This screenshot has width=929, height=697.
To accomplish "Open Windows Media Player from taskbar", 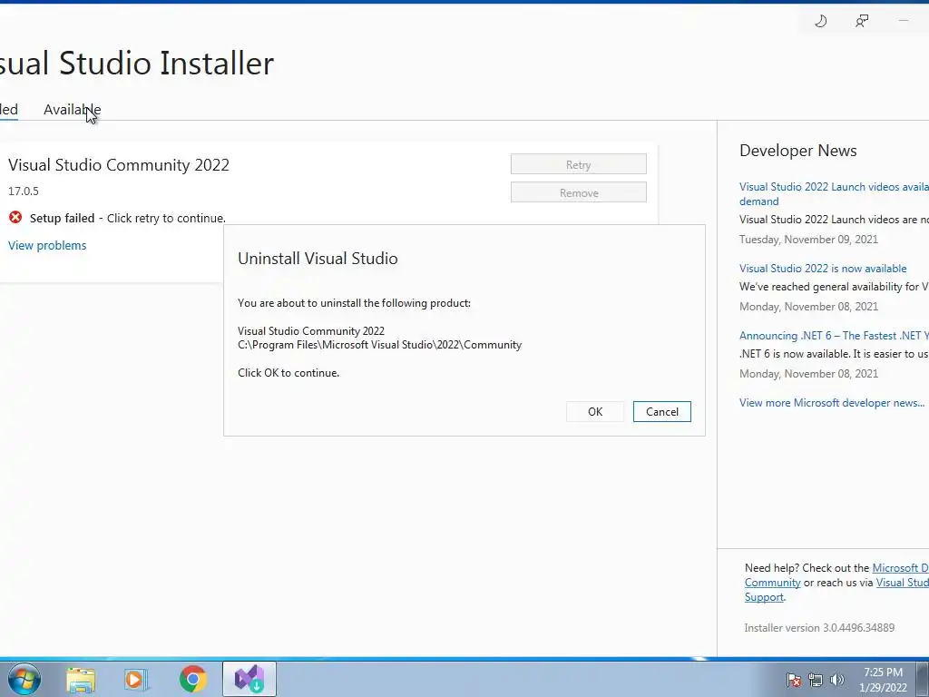I will click(x=136, y=679).
